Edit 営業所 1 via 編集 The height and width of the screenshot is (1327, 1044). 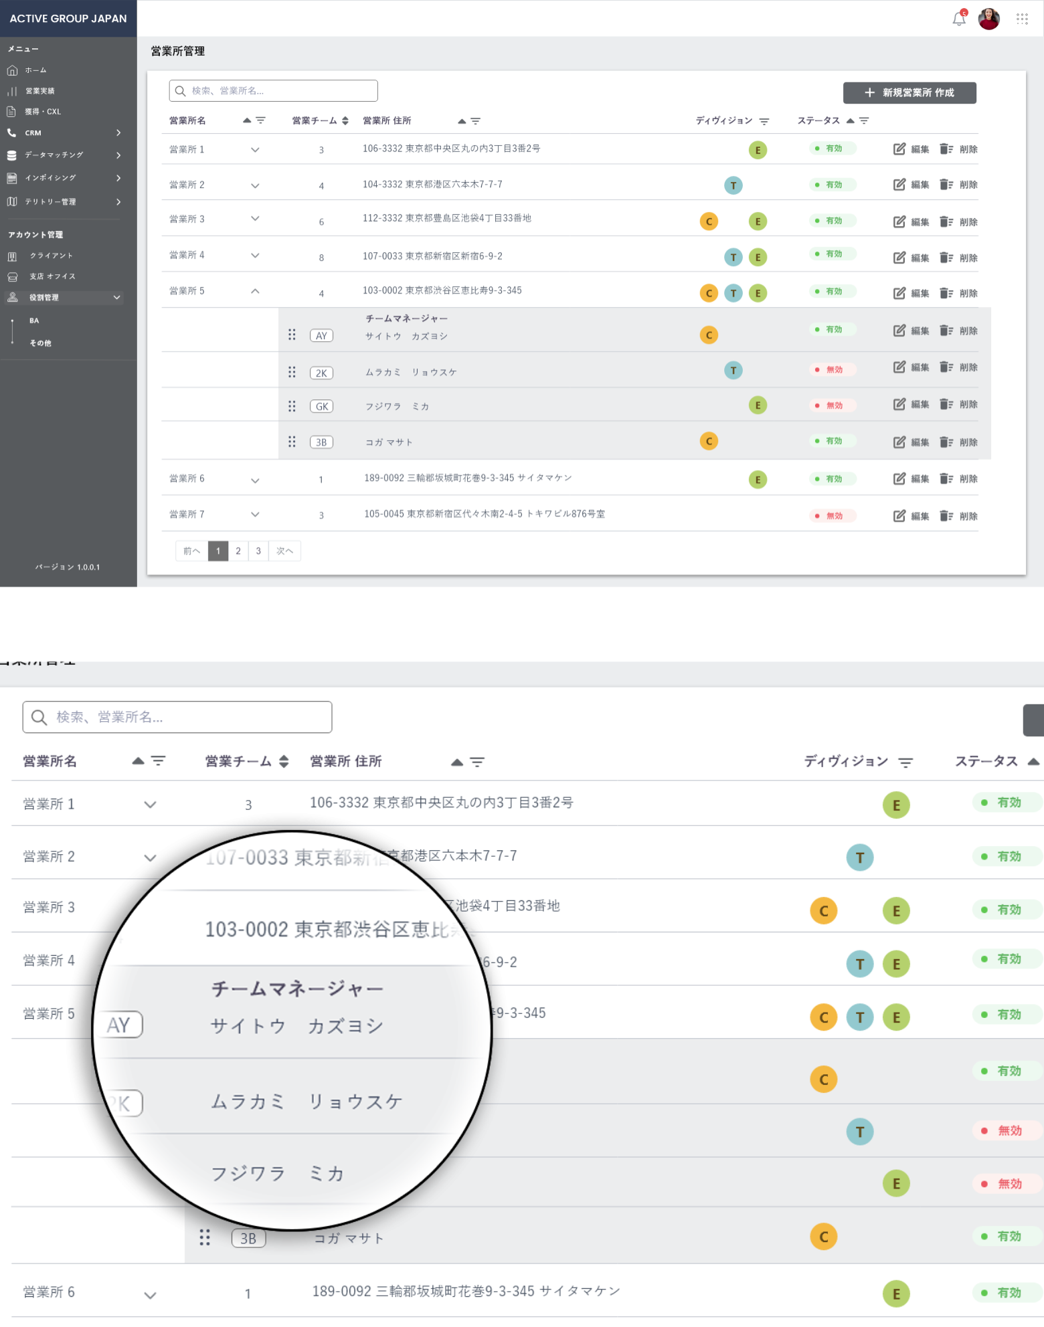911,149
